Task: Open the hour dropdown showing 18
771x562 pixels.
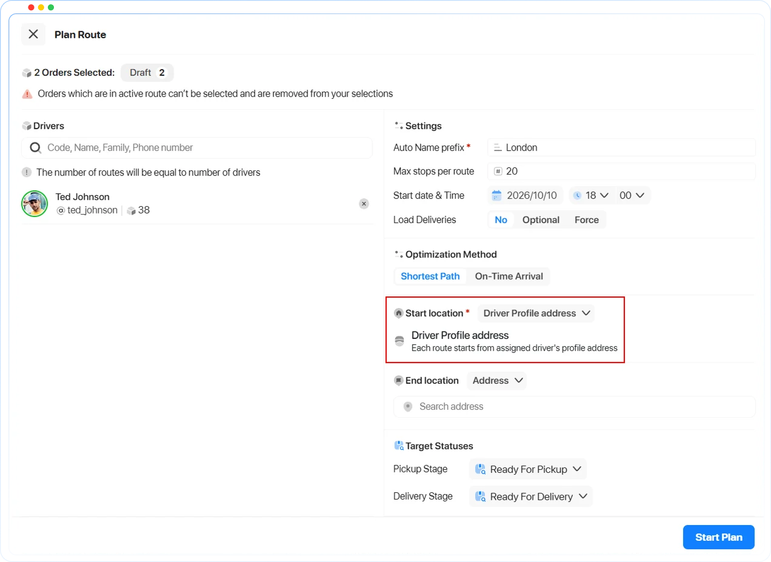Action: point(592,195)
